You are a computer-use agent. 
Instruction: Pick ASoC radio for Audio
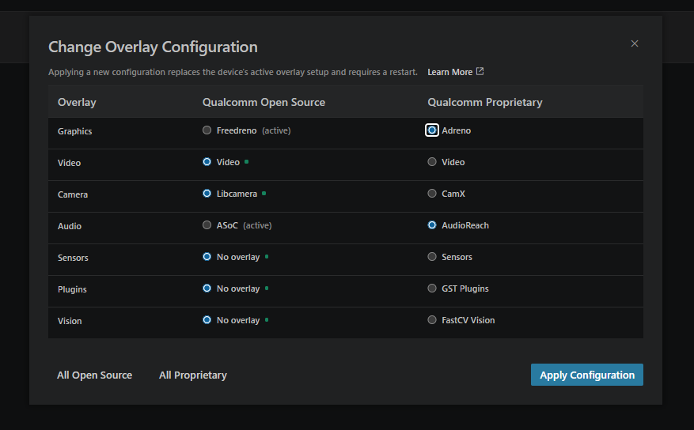click(x=207, y=225)
